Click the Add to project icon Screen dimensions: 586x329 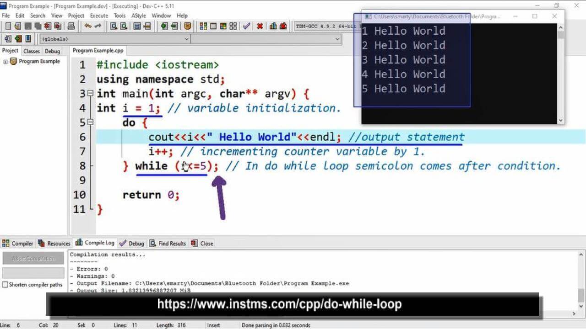pos(164,26)
